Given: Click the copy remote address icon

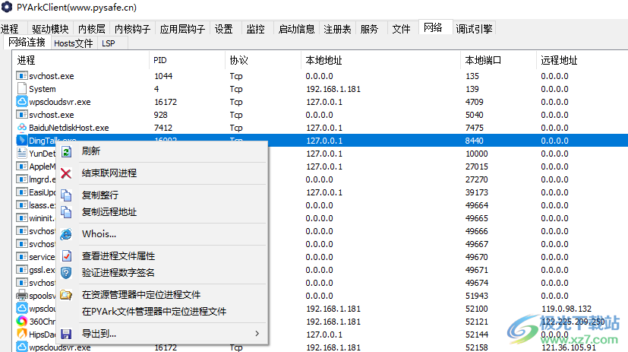Looking at the screenshot, I should (66, 212).
